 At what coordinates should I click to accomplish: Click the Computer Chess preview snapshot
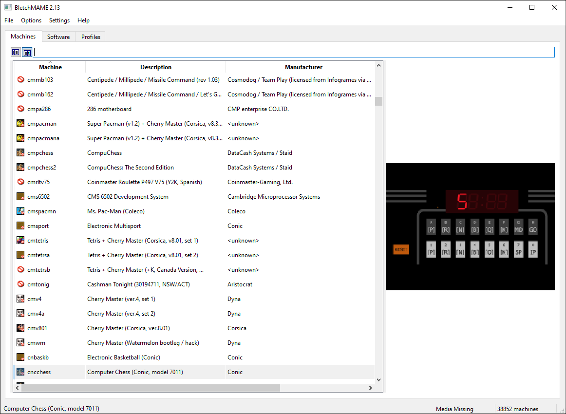pyautogui.click(x=470, y=226)
